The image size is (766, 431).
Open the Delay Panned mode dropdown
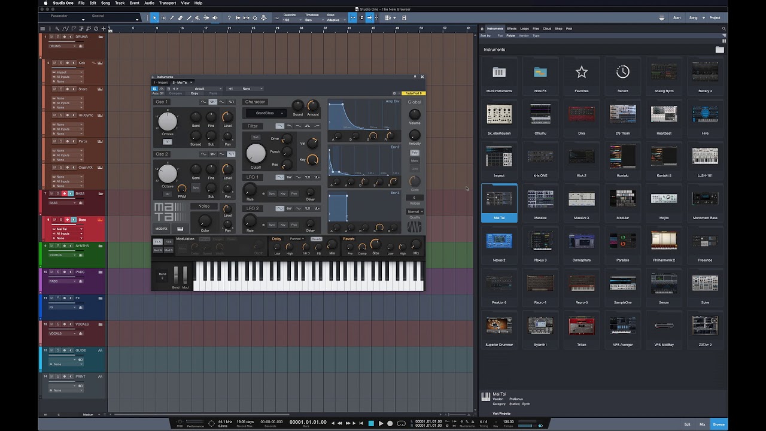(297, 239)
